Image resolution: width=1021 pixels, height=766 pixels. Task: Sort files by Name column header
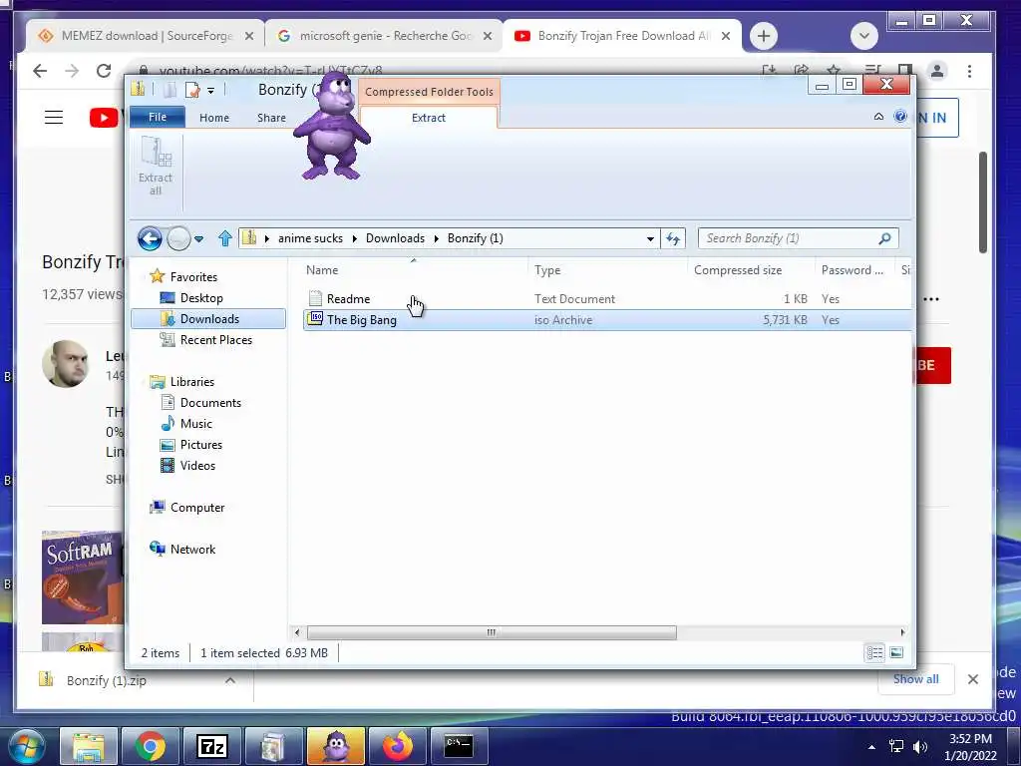click(x=414, y=269)
